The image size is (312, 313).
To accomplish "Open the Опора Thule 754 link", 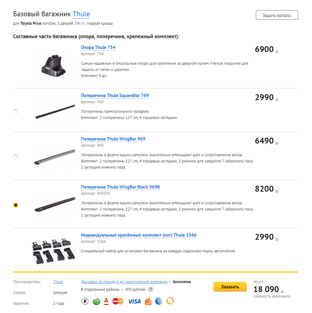I will 98,47.
